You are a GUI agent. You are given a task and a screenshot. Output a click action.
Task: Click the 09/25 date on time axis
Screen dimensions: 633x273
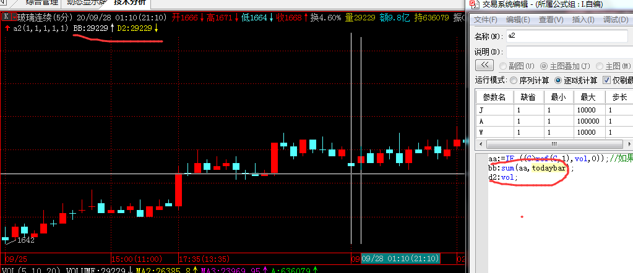pyautogui.click(x=16, y=258)
